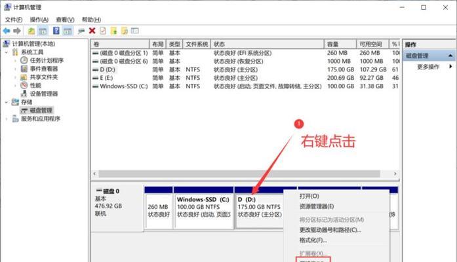The height and width of the screenshot is (262, 457).
Task: Select 磁盘管理 tree item
Action: (41, 110)
